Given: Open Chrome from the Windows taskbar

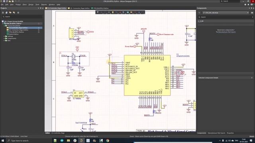Looking at the screenshot, I should pos(108,141).
